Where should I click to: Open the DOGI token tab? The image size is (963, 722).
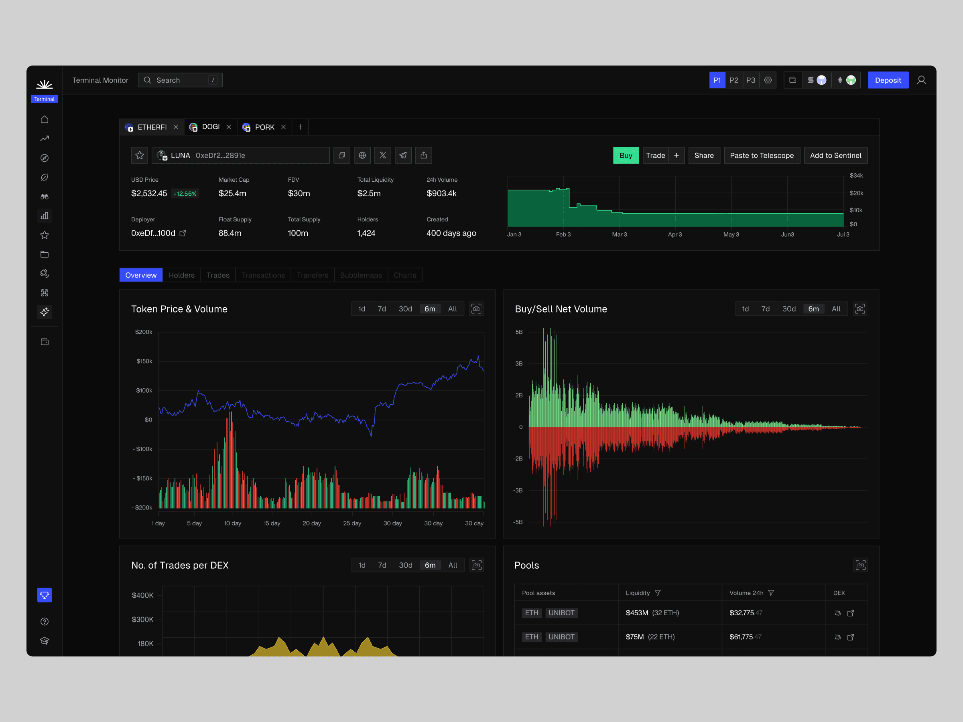pos(211,127)
